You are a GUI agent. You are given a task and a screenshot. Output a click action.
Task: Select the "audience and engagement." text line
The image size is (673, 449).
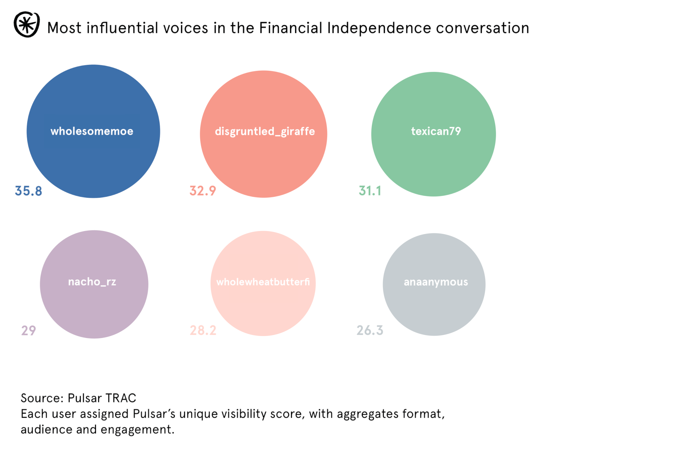[98, 429]
